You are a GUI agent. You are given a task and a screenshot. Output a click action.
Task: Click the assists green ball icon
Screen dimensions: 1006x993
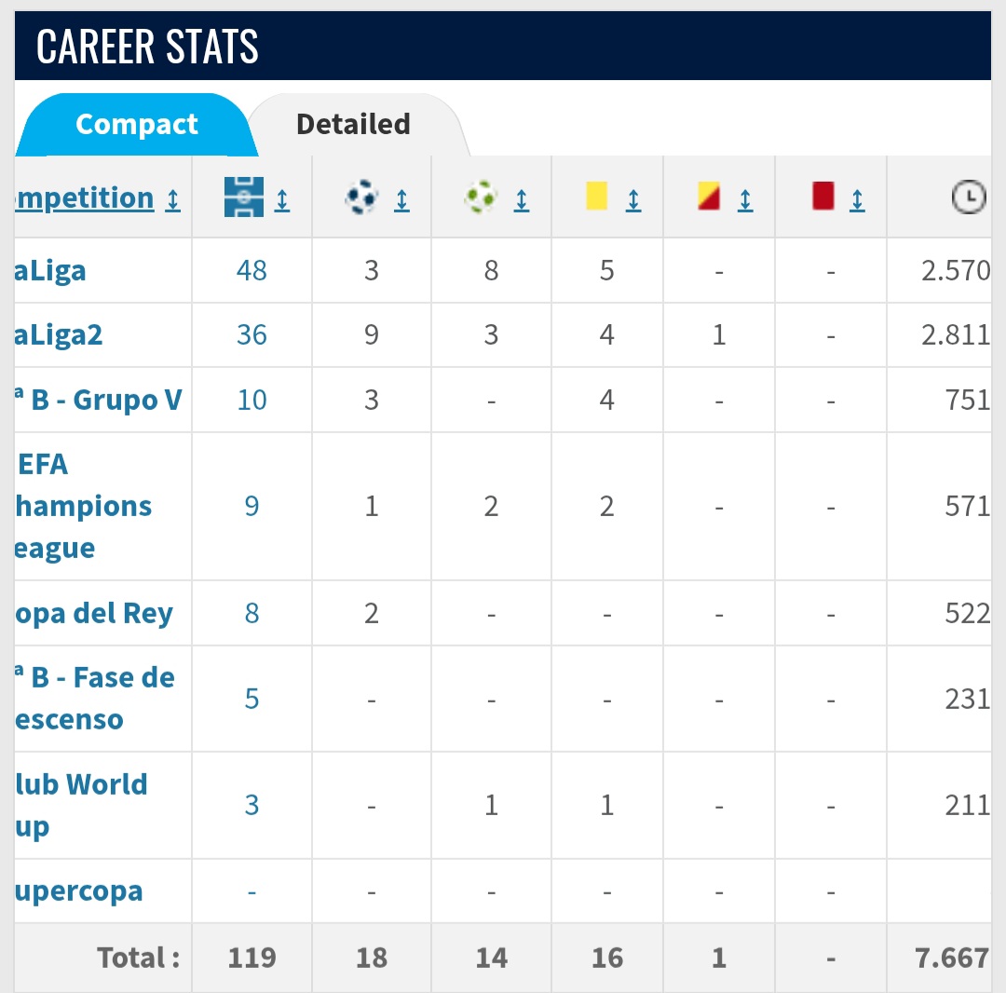[482, 197]
